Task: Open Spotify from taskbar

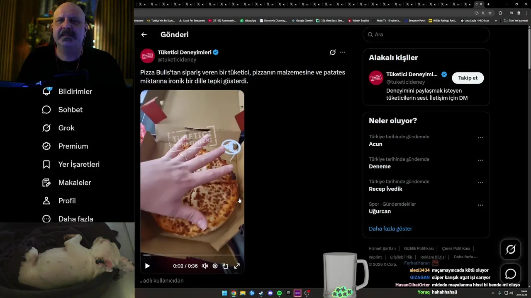Action: 279,293
